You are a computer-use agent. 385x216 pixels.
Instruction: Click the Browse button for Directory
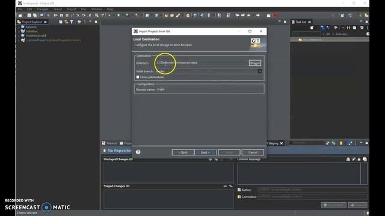coord(255,63)
